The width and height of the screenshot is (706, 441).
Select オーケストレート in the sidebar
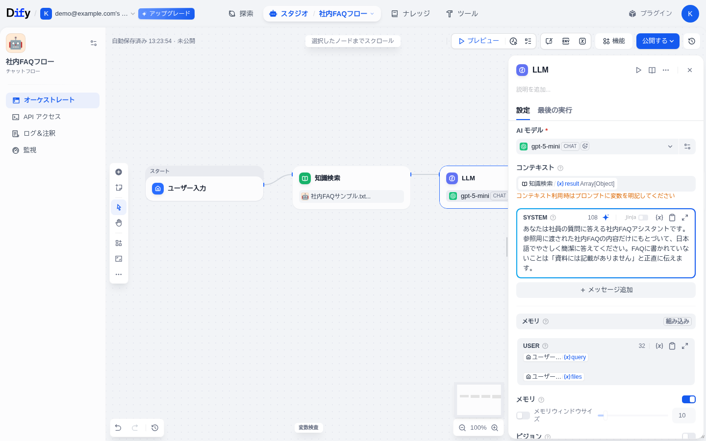52,100
